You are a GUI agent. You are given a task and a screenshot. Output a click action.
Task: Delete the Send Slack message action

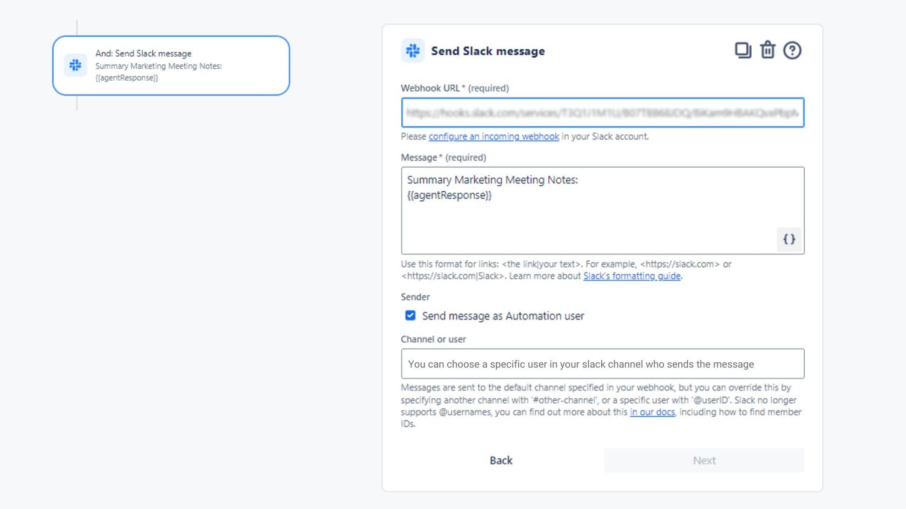coord(767,50)
